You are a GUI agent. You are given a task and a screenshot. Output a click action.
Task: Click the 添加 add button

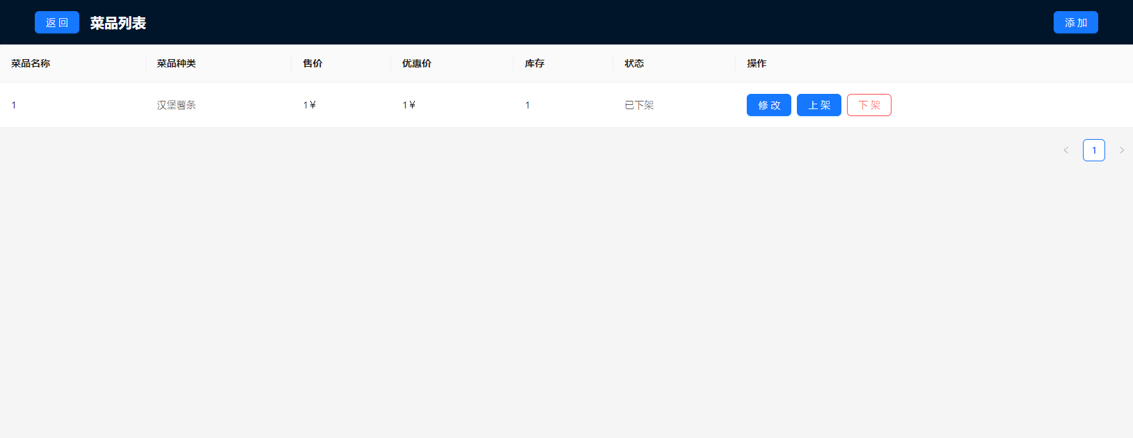pos(1075,22)
